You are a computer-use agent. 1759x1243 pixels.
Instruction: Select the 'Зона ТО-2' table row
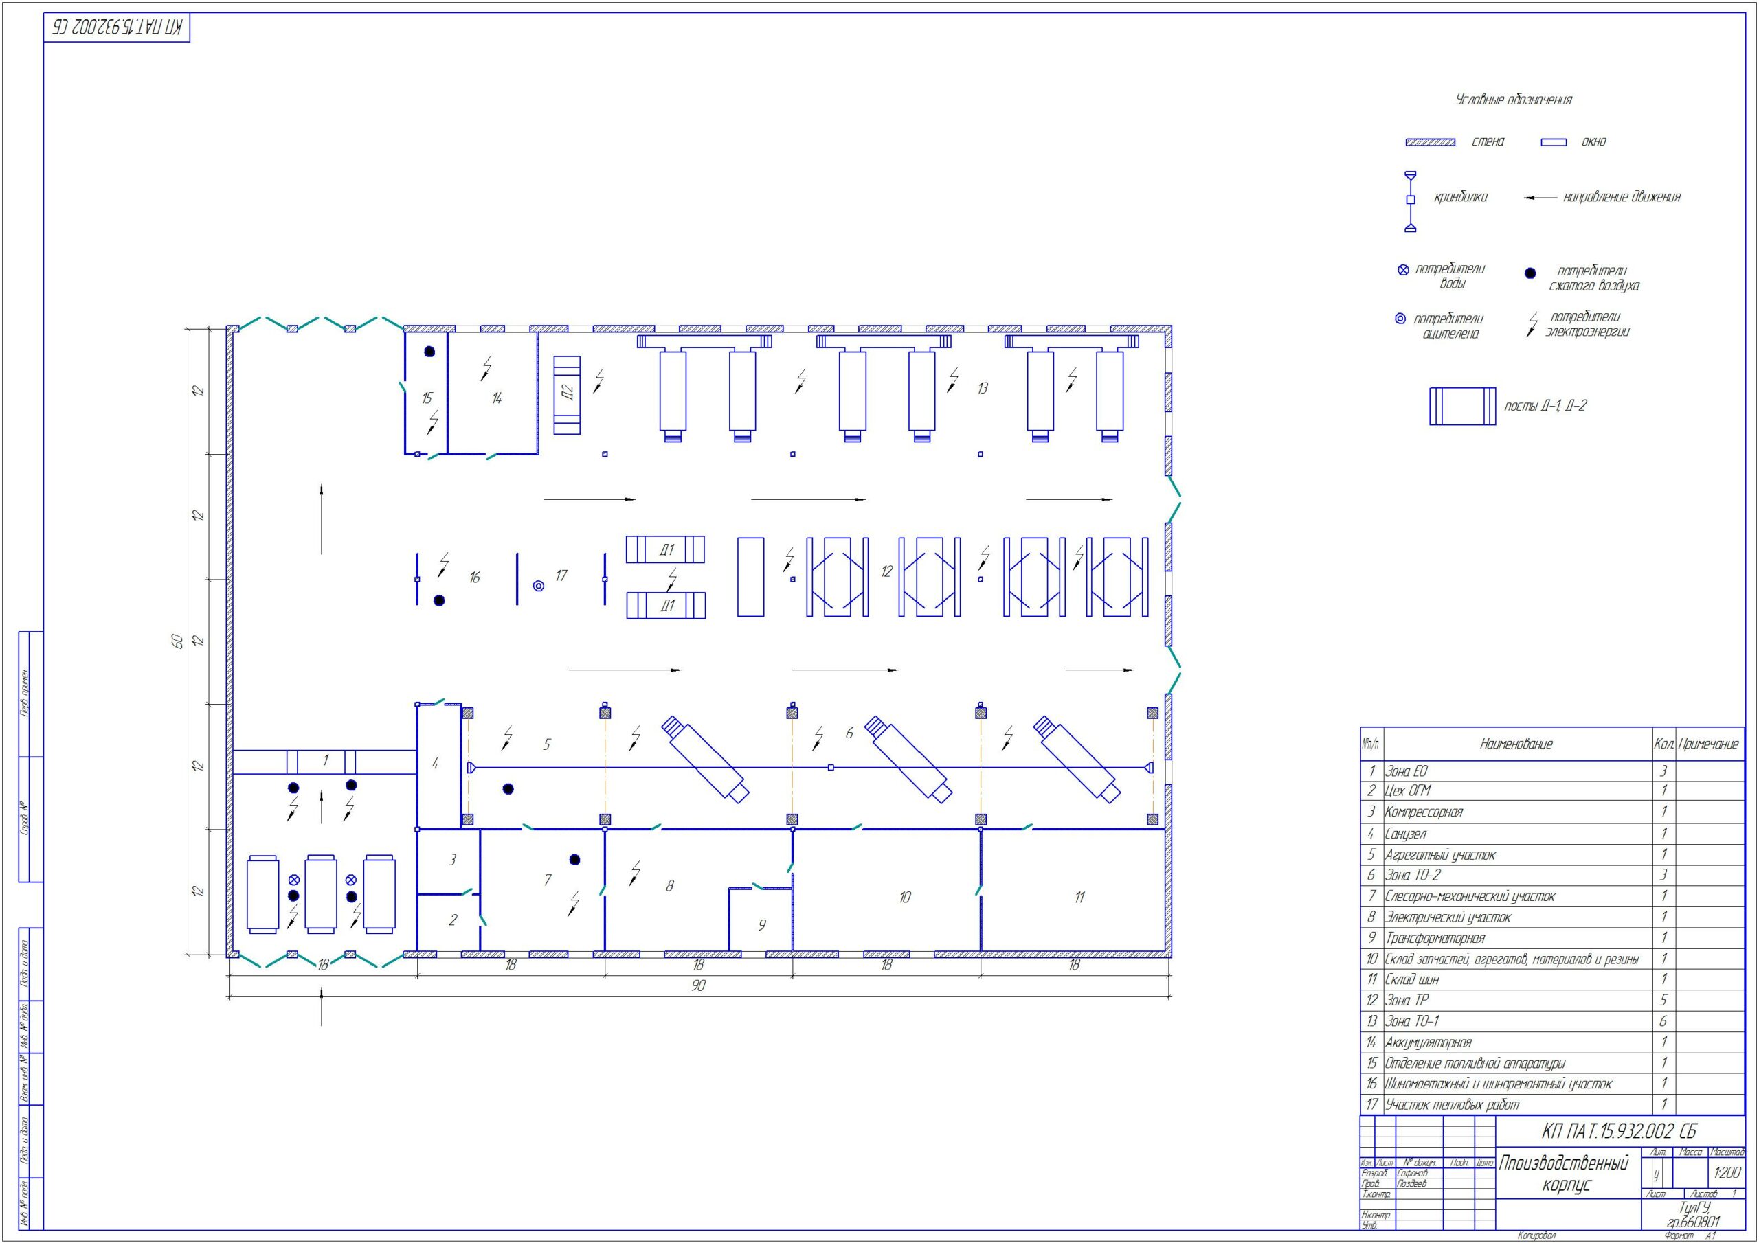[x=1552, y=876]
